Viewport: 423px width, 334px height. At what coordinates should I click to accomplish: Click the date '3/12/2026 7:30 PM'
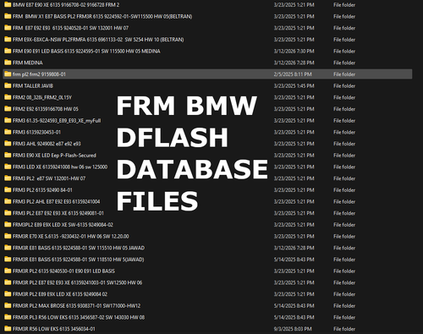tap(294, 51)
